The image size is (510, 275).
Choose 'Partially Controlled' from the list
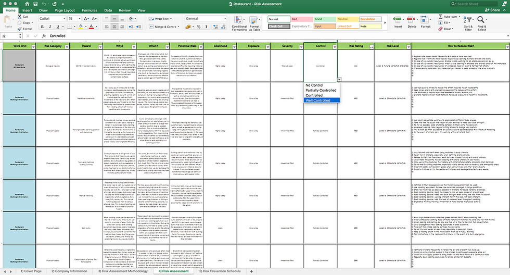[322, 90]
